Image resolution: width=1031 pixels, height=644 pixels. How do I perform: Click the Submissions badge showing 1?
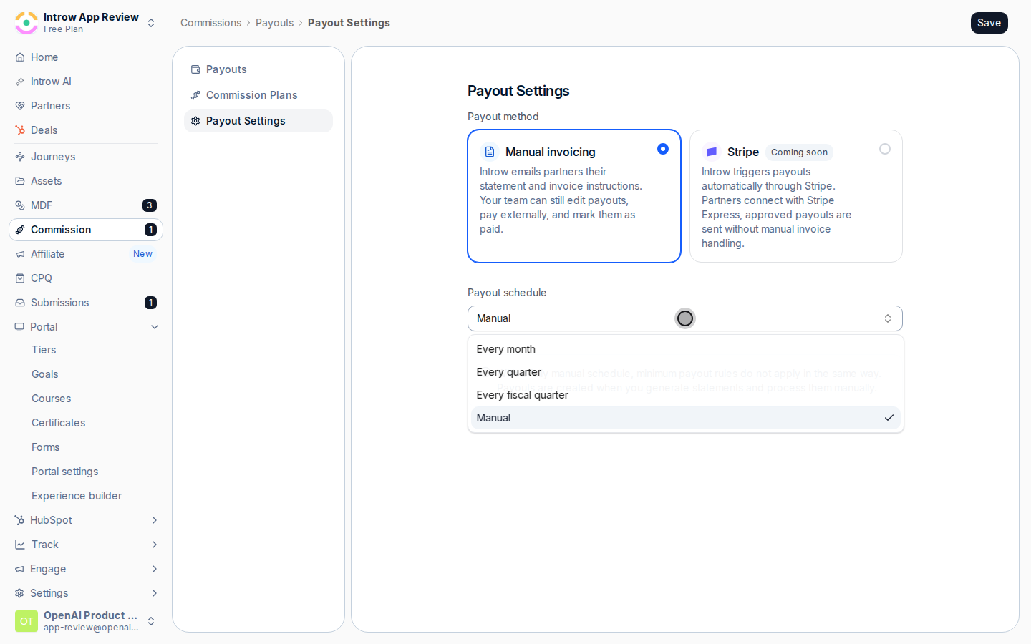[150, 303]
